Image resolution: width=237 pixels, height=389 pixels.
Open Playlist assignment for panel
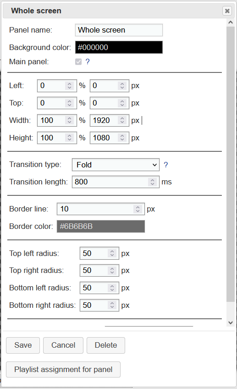tap(63, 369)
